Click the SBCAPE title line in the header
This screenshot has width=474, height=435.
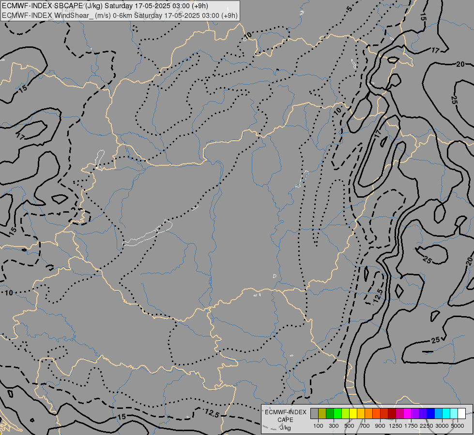point(105,6)
